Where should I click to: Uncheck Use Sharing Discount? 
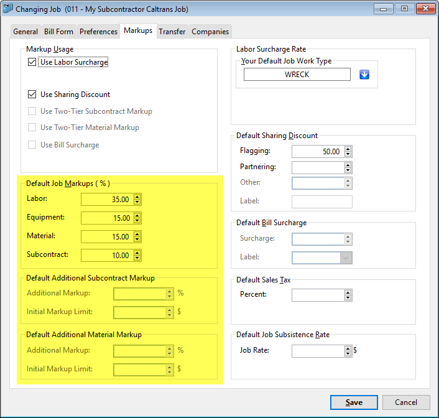(32, 95)
